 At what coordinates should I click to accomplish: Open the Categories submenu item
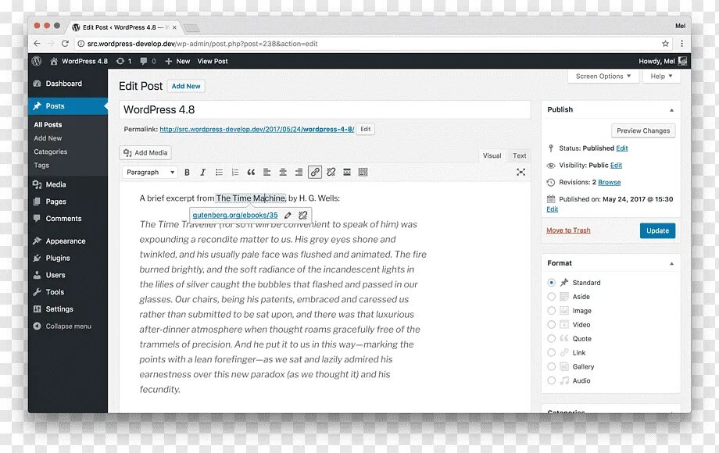[x=51, y=152]
